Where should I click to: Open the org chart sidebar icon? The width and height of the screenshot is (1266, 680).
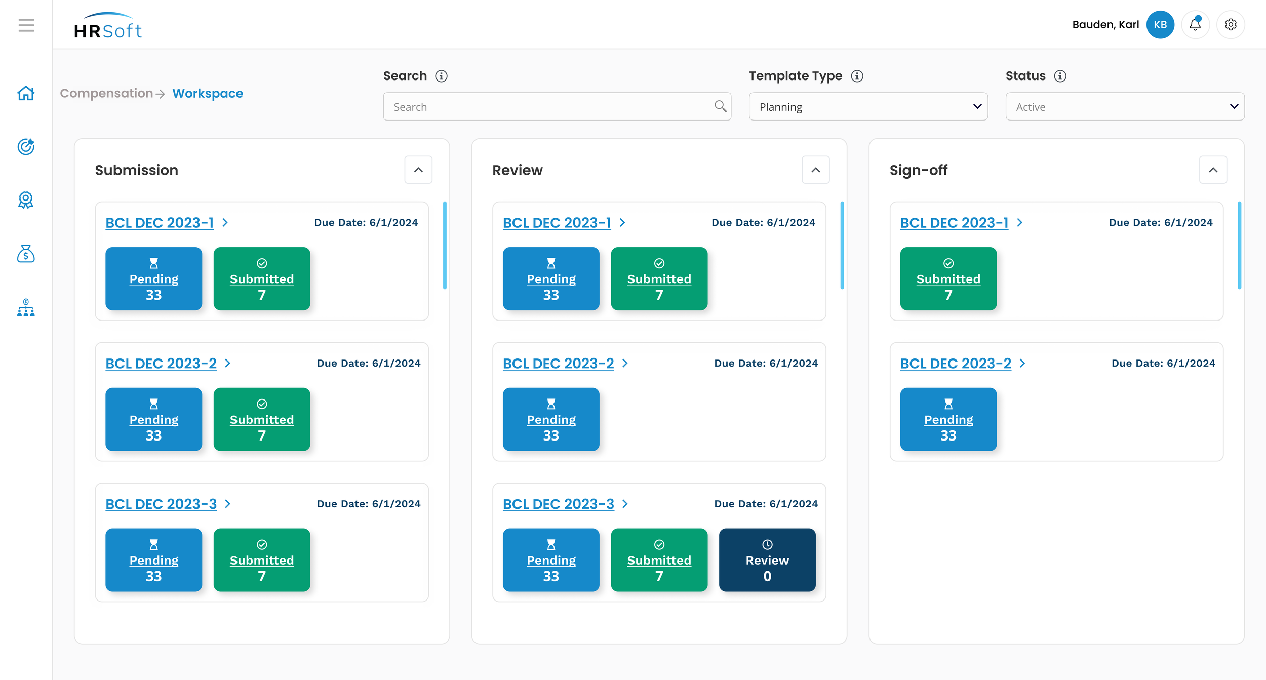pyautogui.click(x=26, y=307)
